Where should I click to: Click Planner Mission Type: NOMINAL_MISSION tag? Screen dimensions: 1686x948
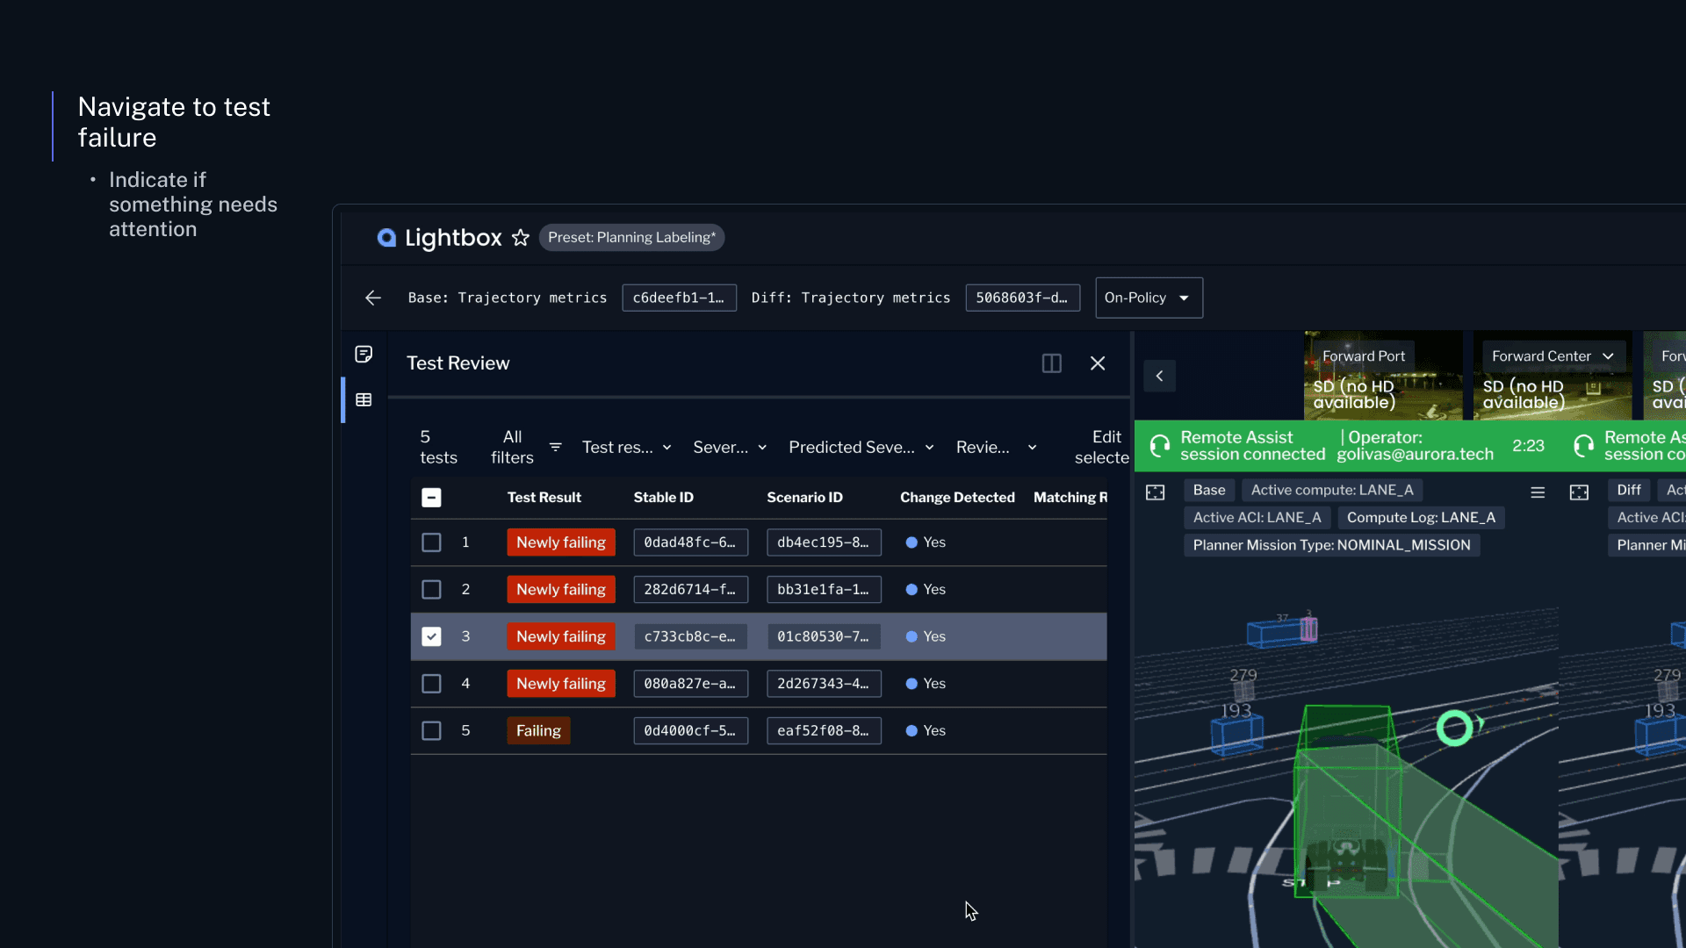pyautogui.click(x=1331, y=545)
